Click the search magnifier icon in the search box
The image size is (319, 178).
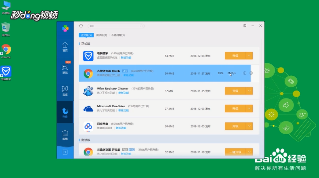pos(141,26)
